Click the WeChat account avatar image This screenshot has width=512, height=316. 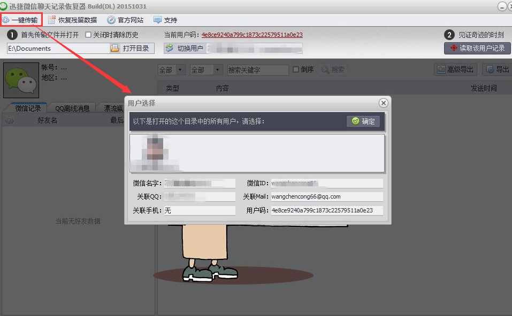pos(21,80)
